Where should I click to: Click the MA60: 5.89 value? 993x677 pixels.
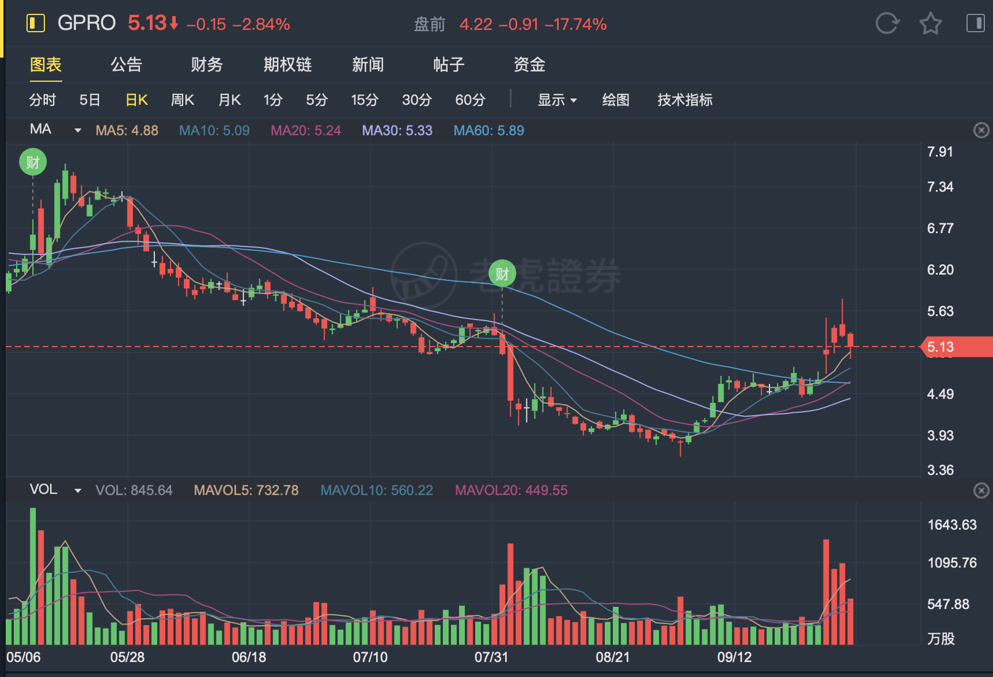489,131
